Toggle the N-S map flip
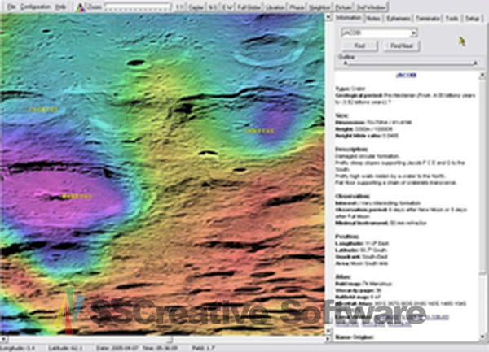Screen dimensions: 489x352 click(x=212, y=7)
